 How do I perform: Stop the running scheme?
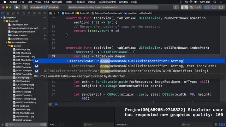click(x=25, y=7)
